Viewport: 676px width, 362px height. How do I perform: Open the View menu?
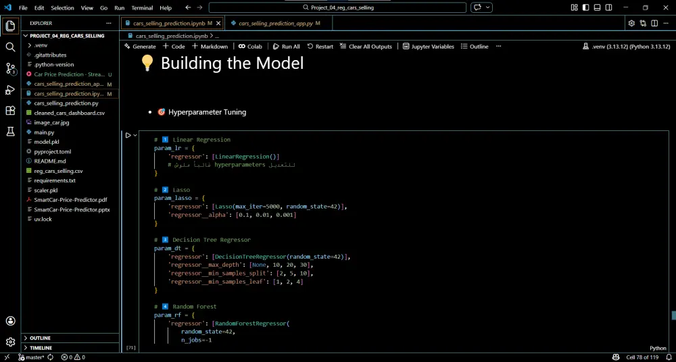(87, 7)
